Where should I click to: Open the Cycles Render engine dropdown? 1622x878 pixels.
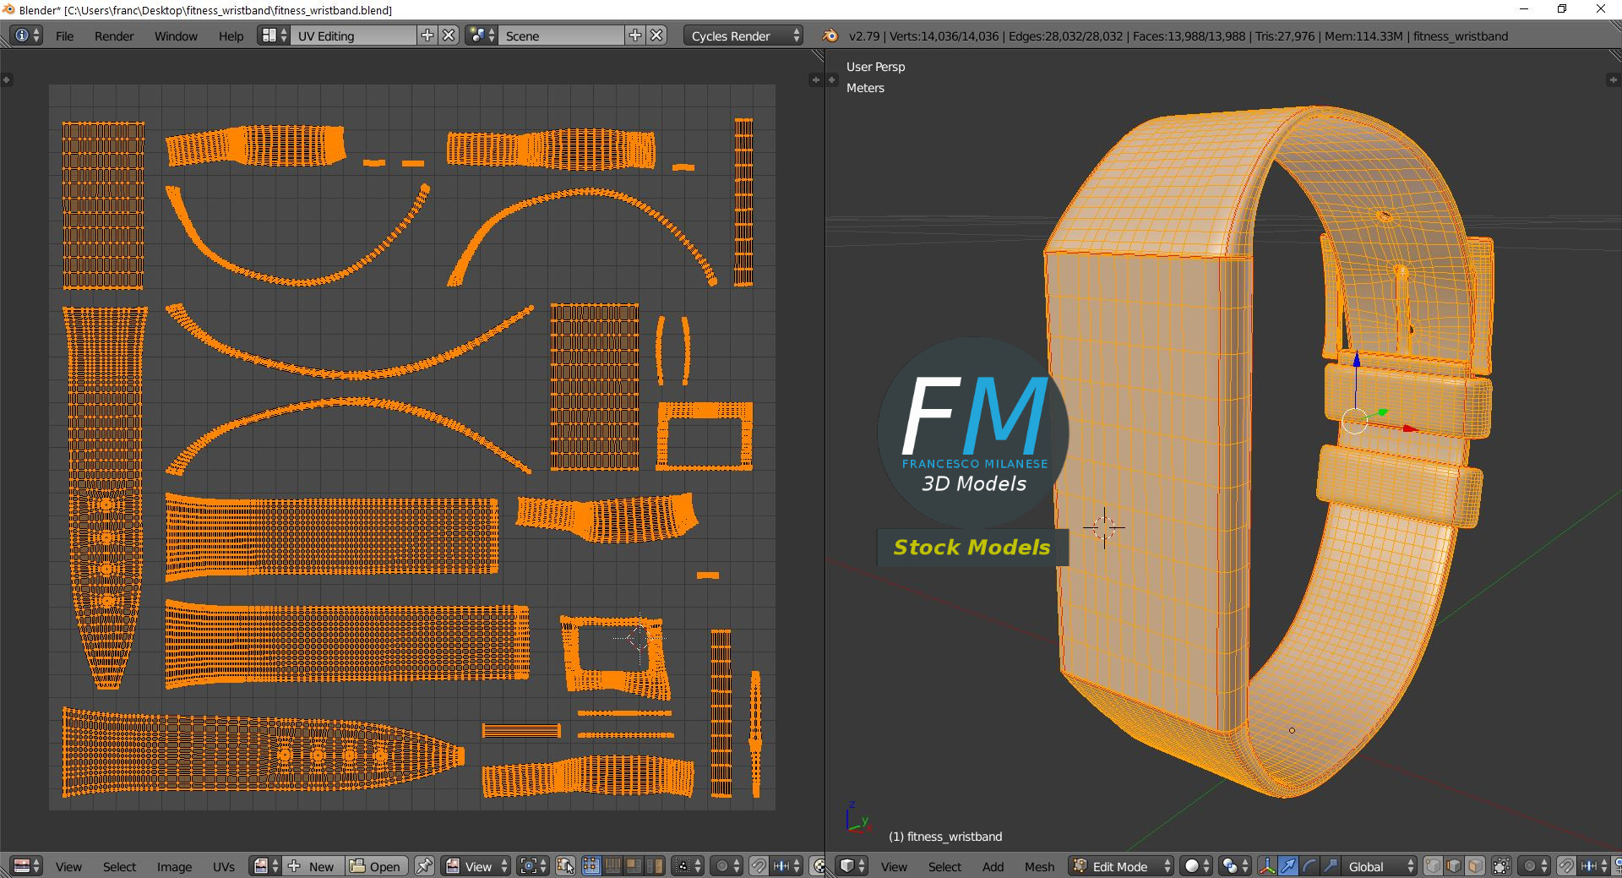pyautogui.click(x=744, y=35)
